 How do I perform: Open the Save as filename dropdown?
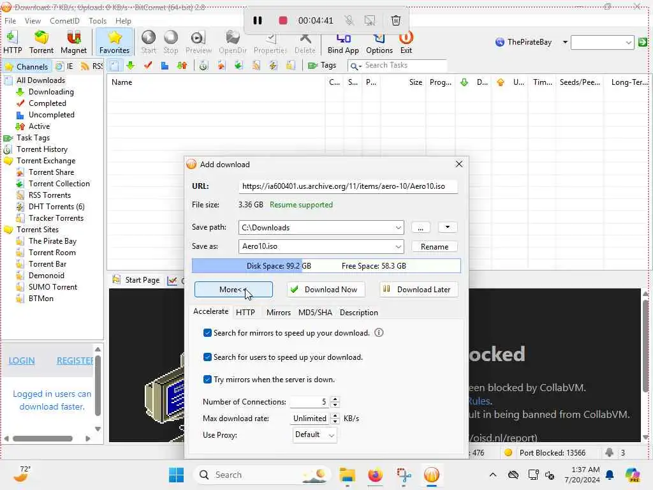point(398,247)
